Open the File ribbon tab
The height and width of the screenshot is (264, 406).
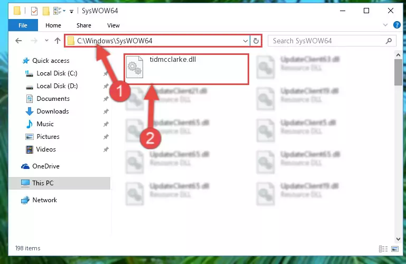tap(23, 25)
